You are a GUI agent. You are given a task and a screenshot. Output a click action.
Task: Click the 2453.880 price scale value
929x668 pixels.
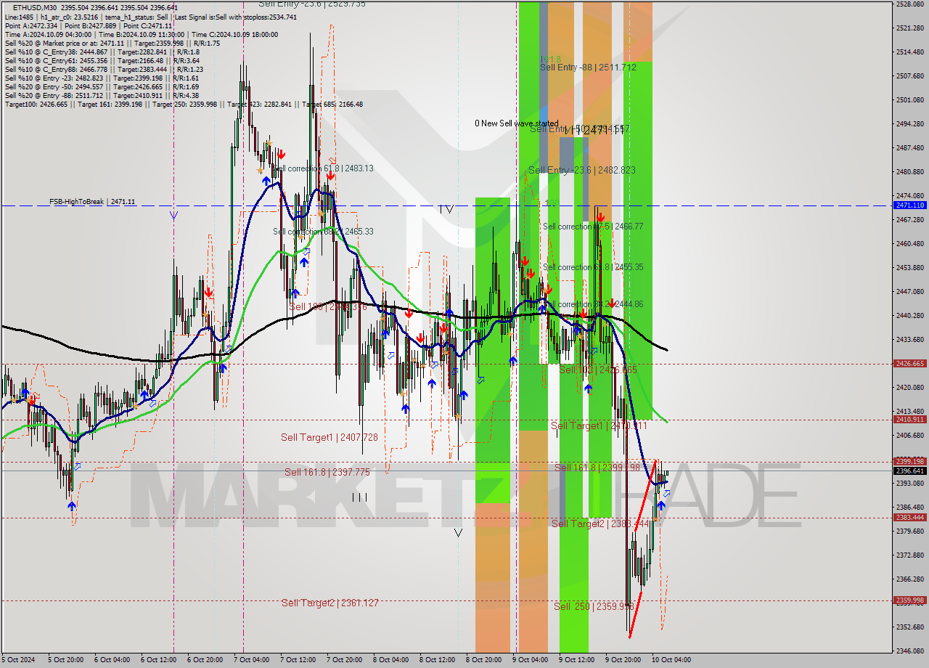point(909,268)
